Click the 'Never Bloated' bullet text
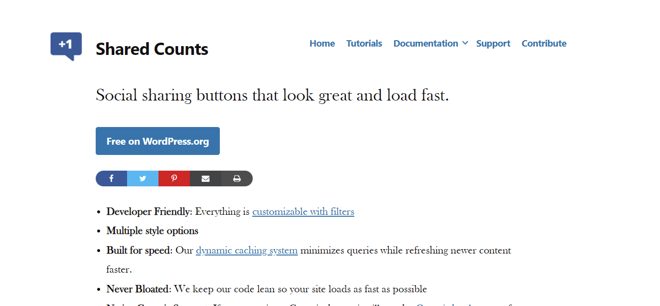The image size is (660, 306). click(138, 289)
